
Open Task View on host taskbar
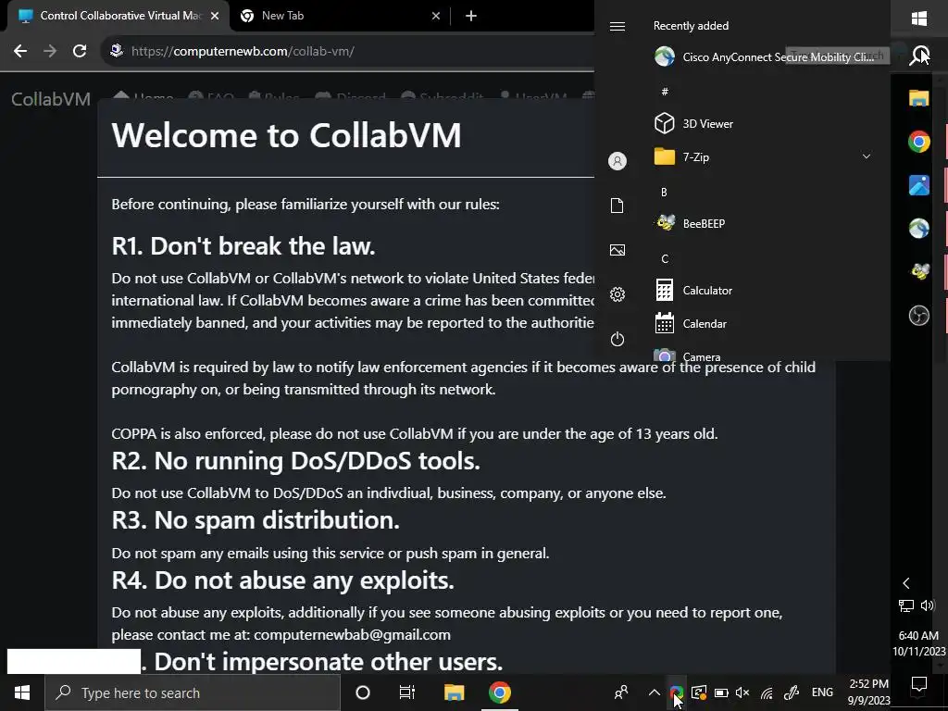407,692
